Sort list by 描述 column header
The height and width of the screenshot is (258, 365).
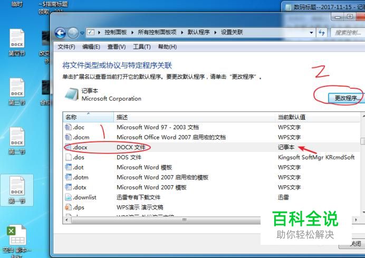(194, 117)
